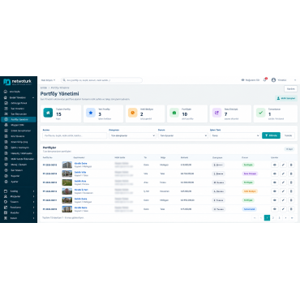Click the user avatar icon
300x300 pixels.
(273, 80)
